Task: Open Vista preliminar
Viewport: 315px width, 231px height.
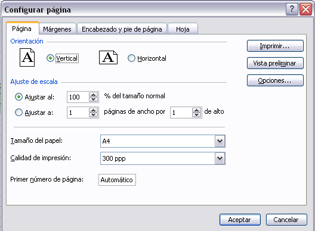Action: point(275,63)
